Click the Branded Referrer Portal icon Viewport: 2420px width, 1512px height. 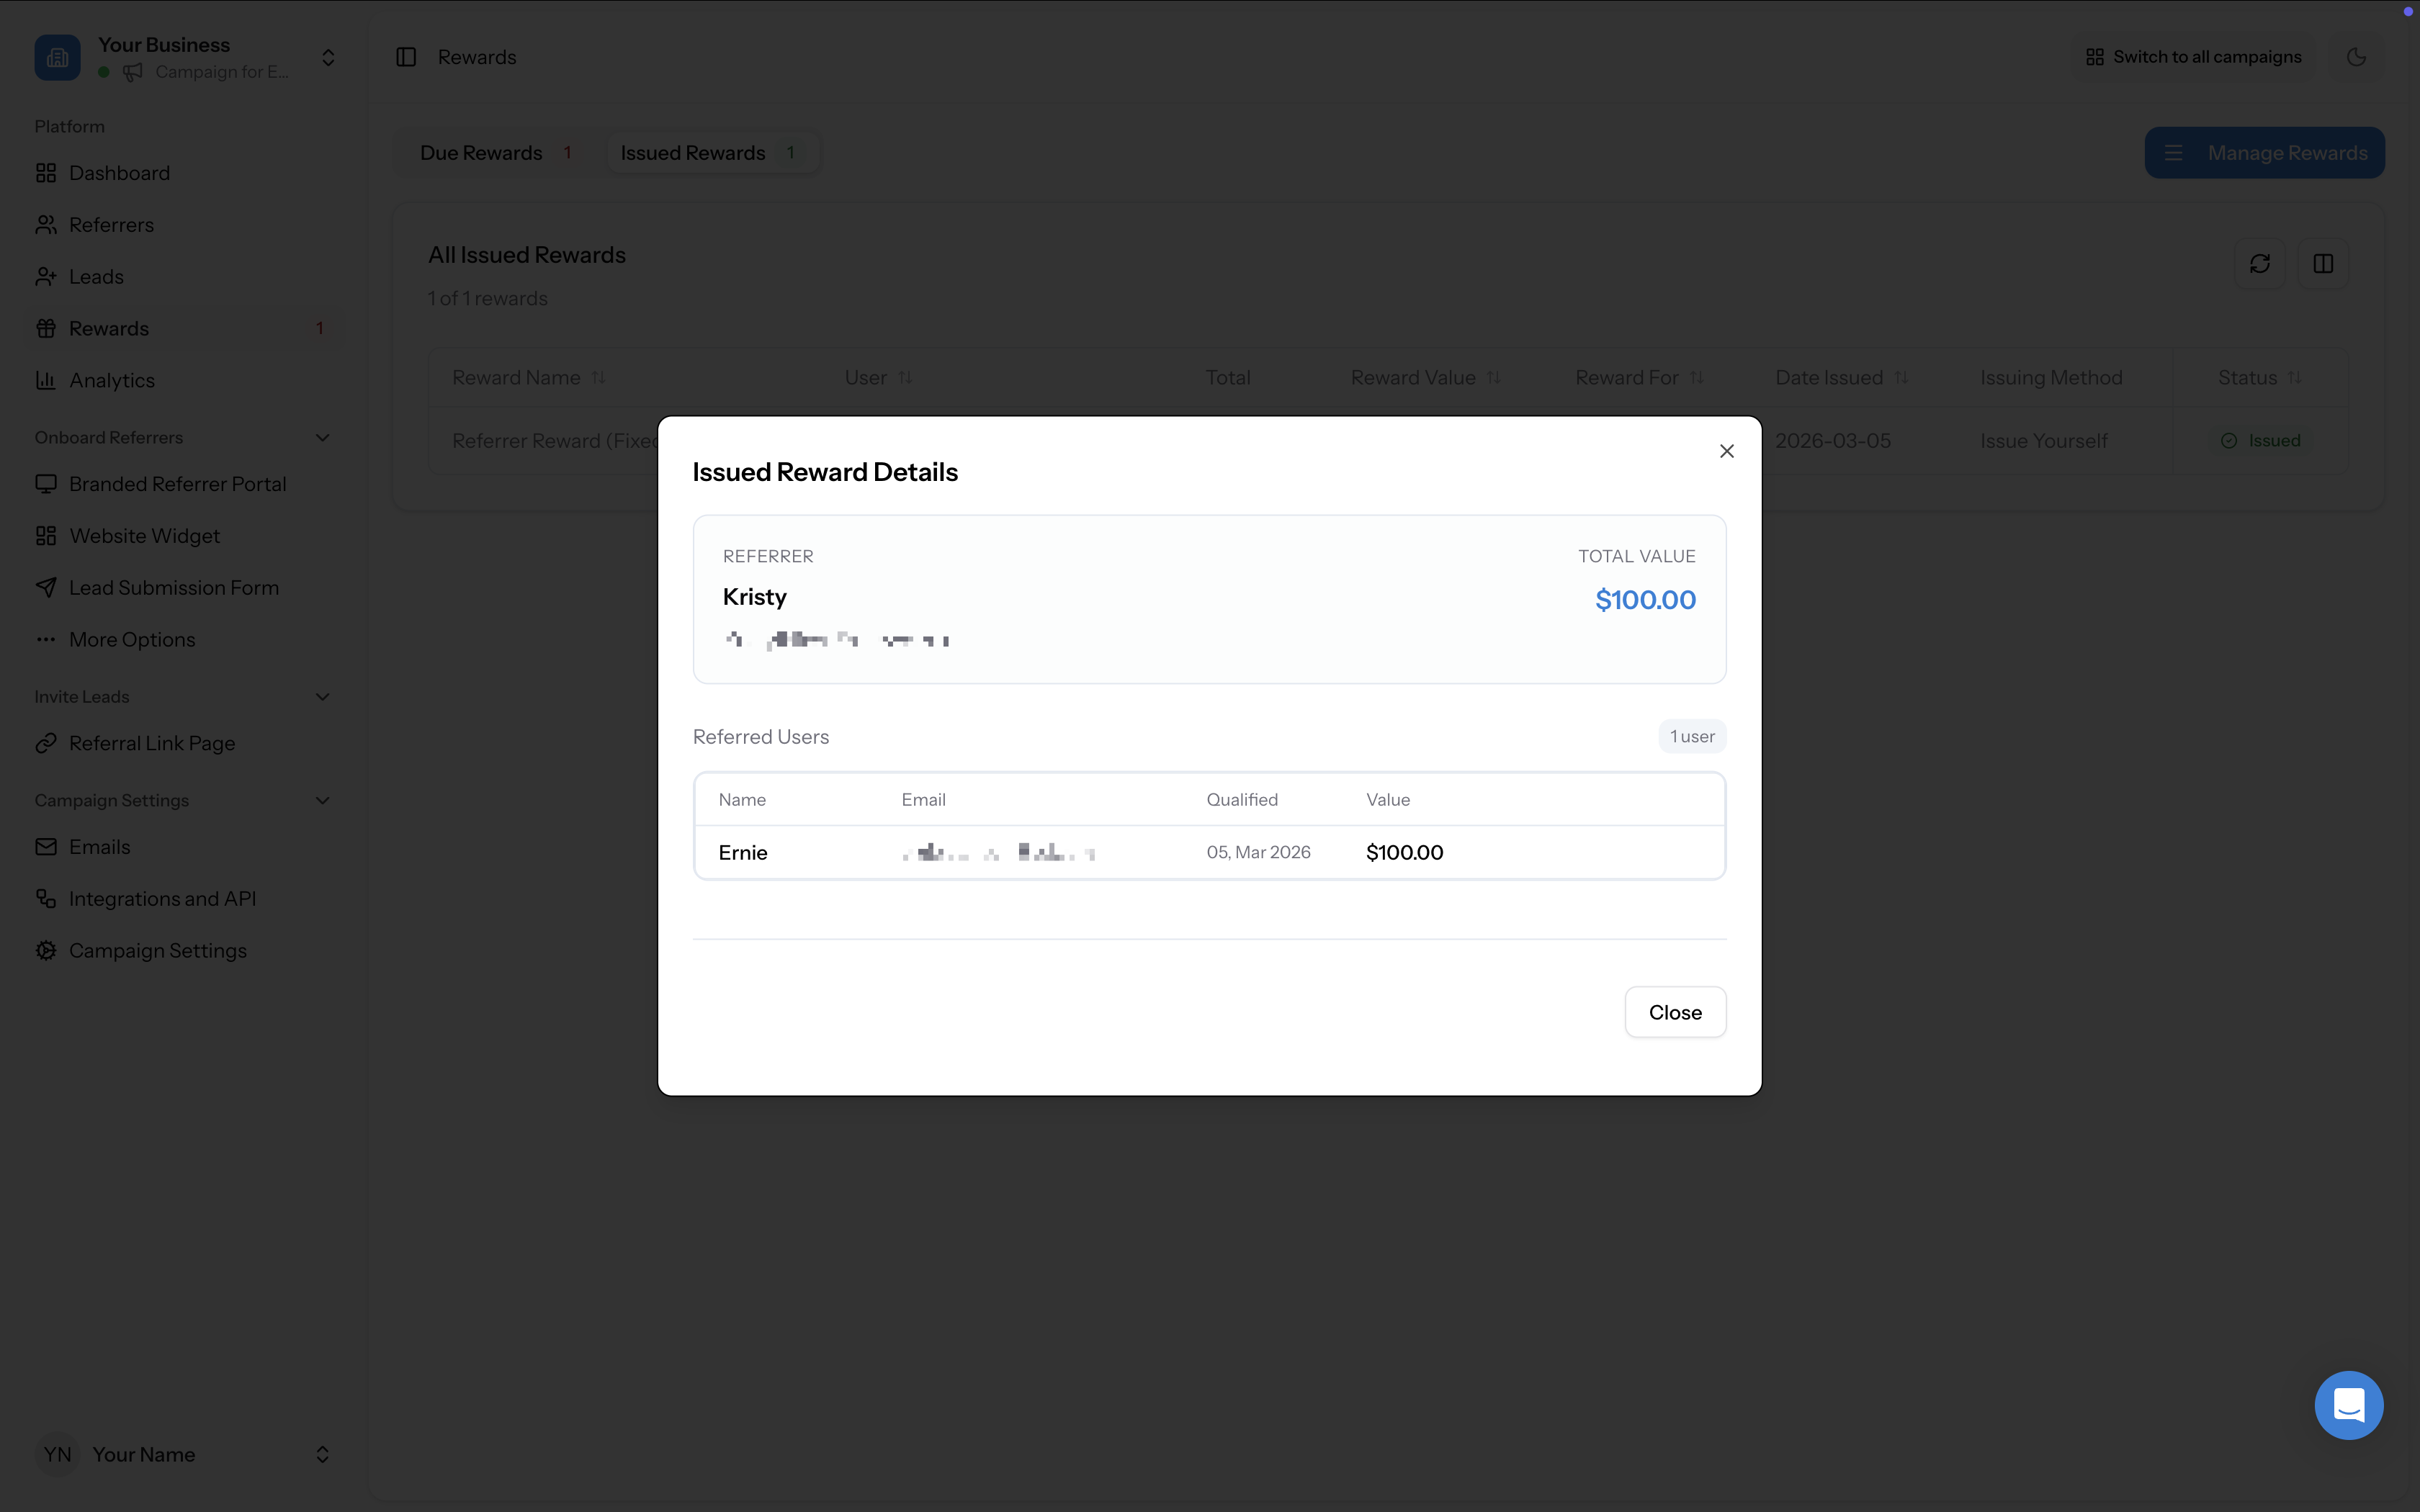(x=46, y=483)
